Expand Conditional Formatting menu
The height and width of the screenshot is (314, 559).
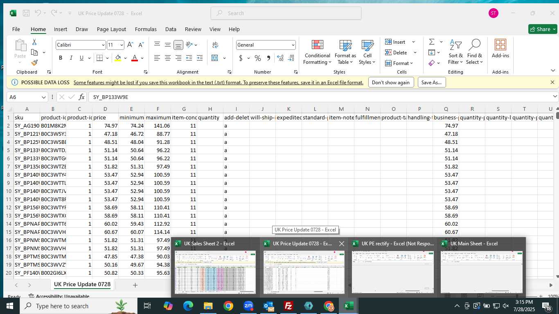(x=317, y=51)
